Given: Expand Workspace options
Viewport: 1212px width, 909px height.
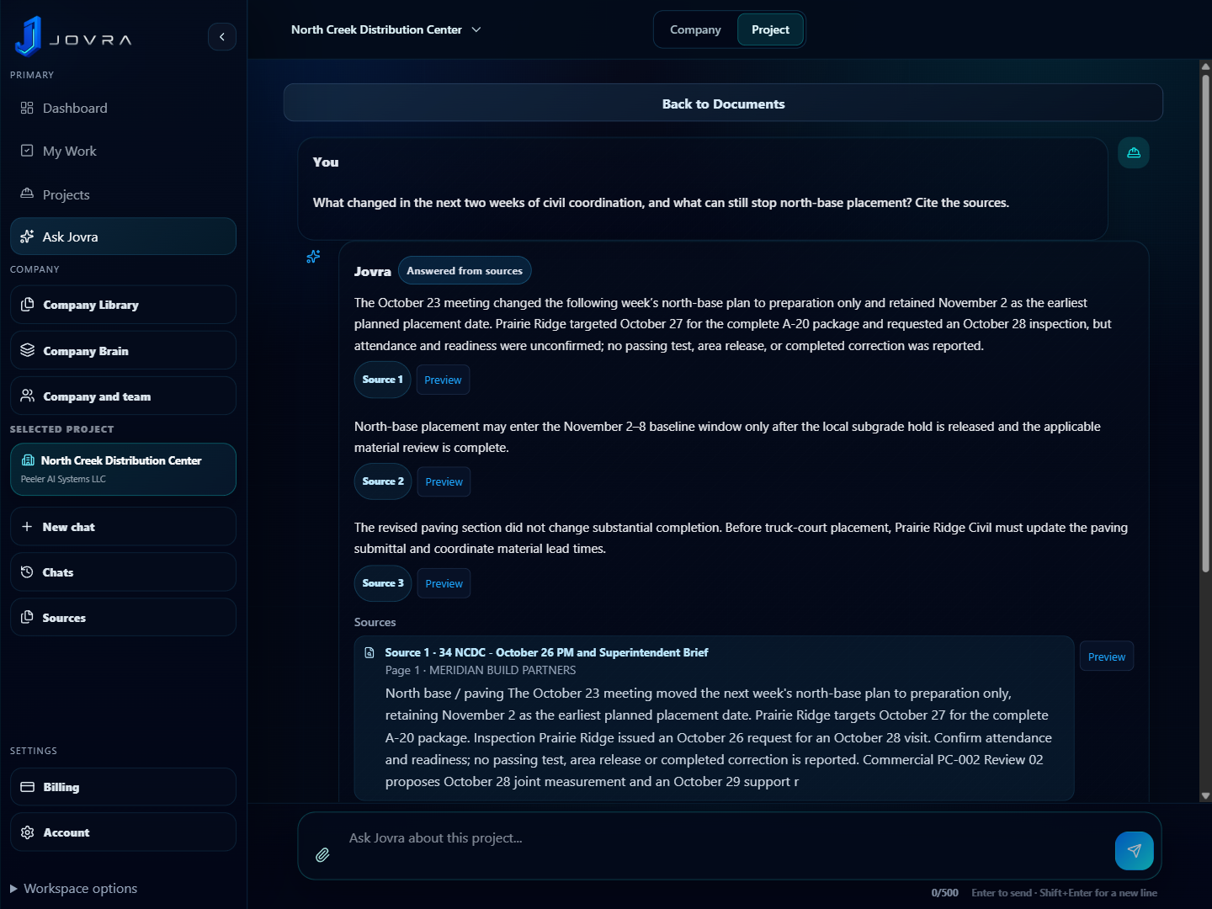Looking at the screenshot, I should [73, 888].
